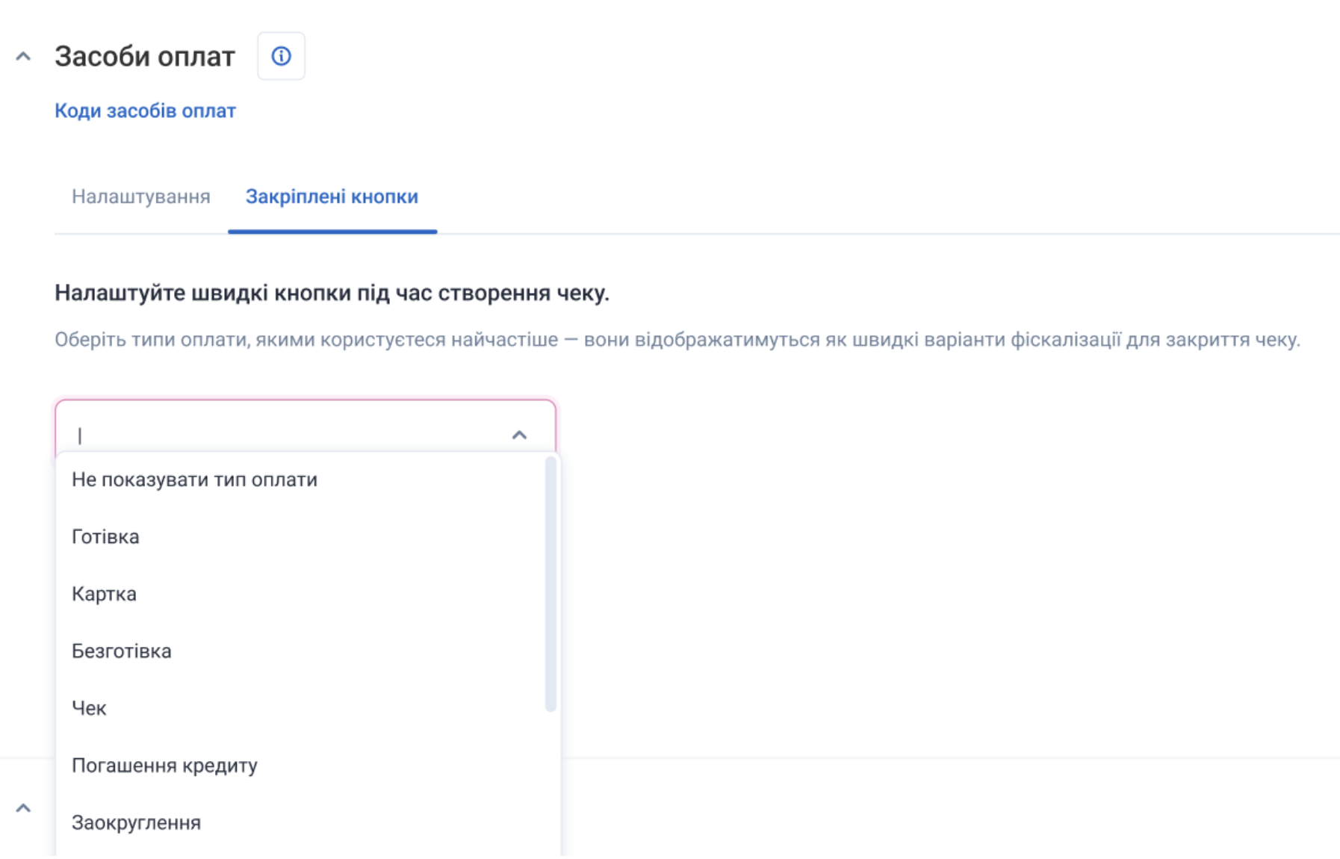Collapse the Засоби оплат section chevron

click(x=23, y=57)
